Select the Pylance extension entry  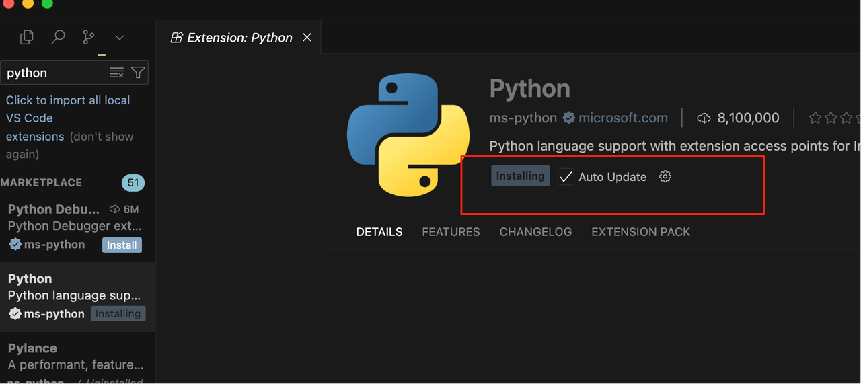pyautogui.click(x=77, y=358)
